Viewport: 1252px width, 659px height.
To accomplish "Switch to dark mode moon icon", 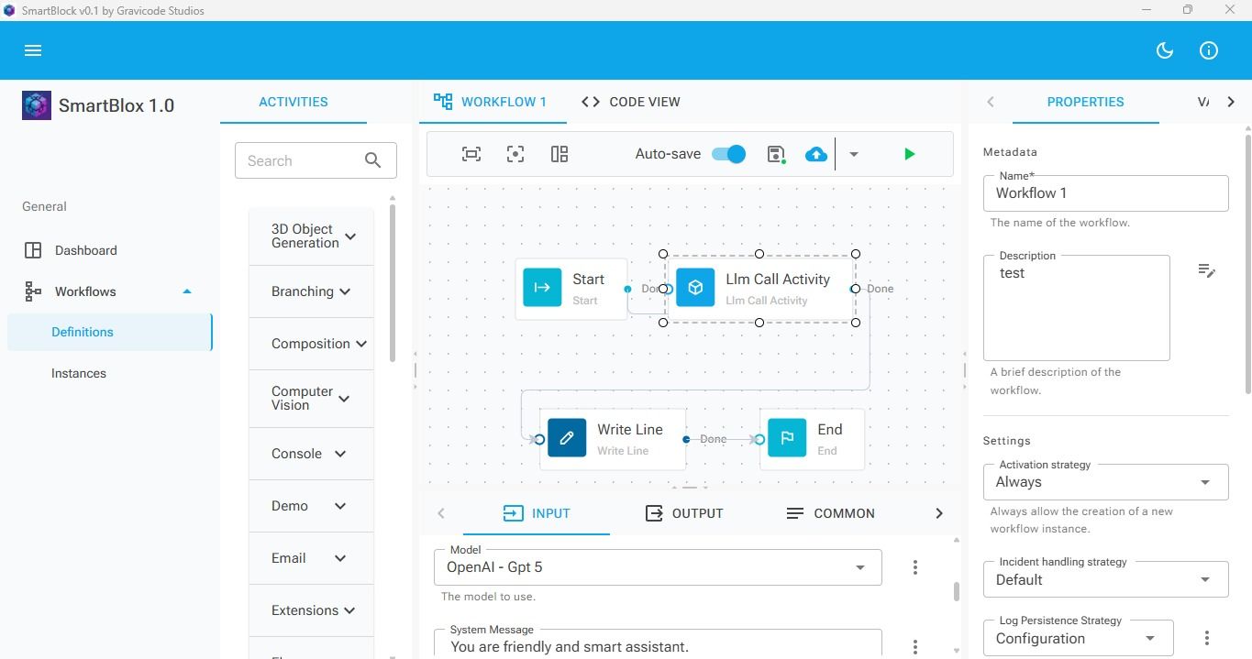I will click(x=1165, y=50).
